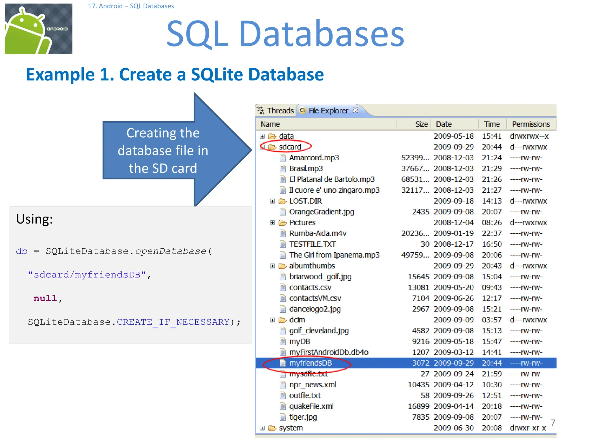The image size is (591, 443).
Task: Select the sdcard folder name
Action: click(290, 147)
